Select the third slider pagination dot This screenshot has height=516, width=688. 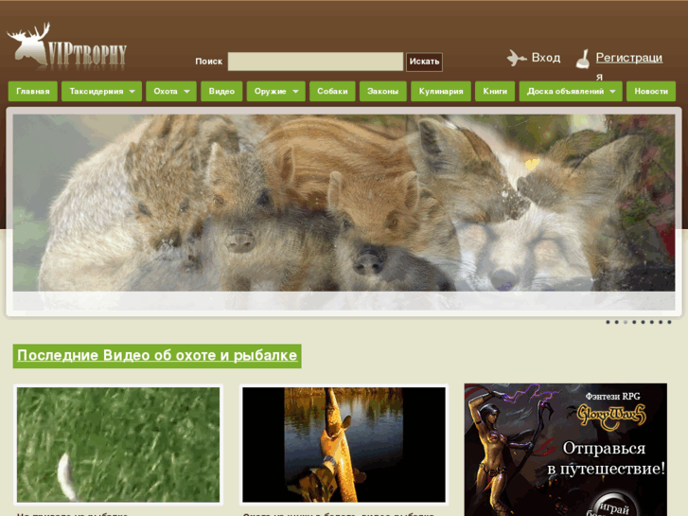tap(626, 322)
